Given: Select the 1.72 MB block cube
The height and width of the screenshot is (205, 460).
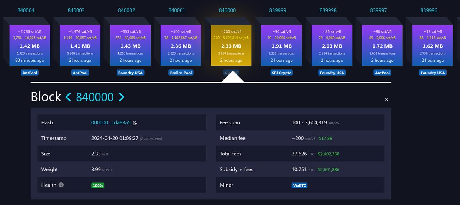Looking at the screenshot, I should [x=382, y=45].
